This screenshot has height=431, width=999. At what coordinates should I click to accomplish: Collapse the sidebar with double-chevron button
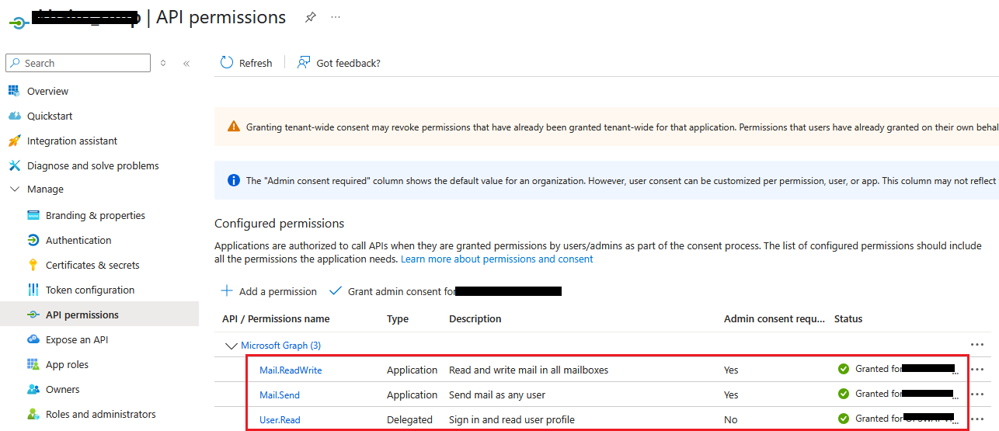pyautogui.click(x=186, y=64)
